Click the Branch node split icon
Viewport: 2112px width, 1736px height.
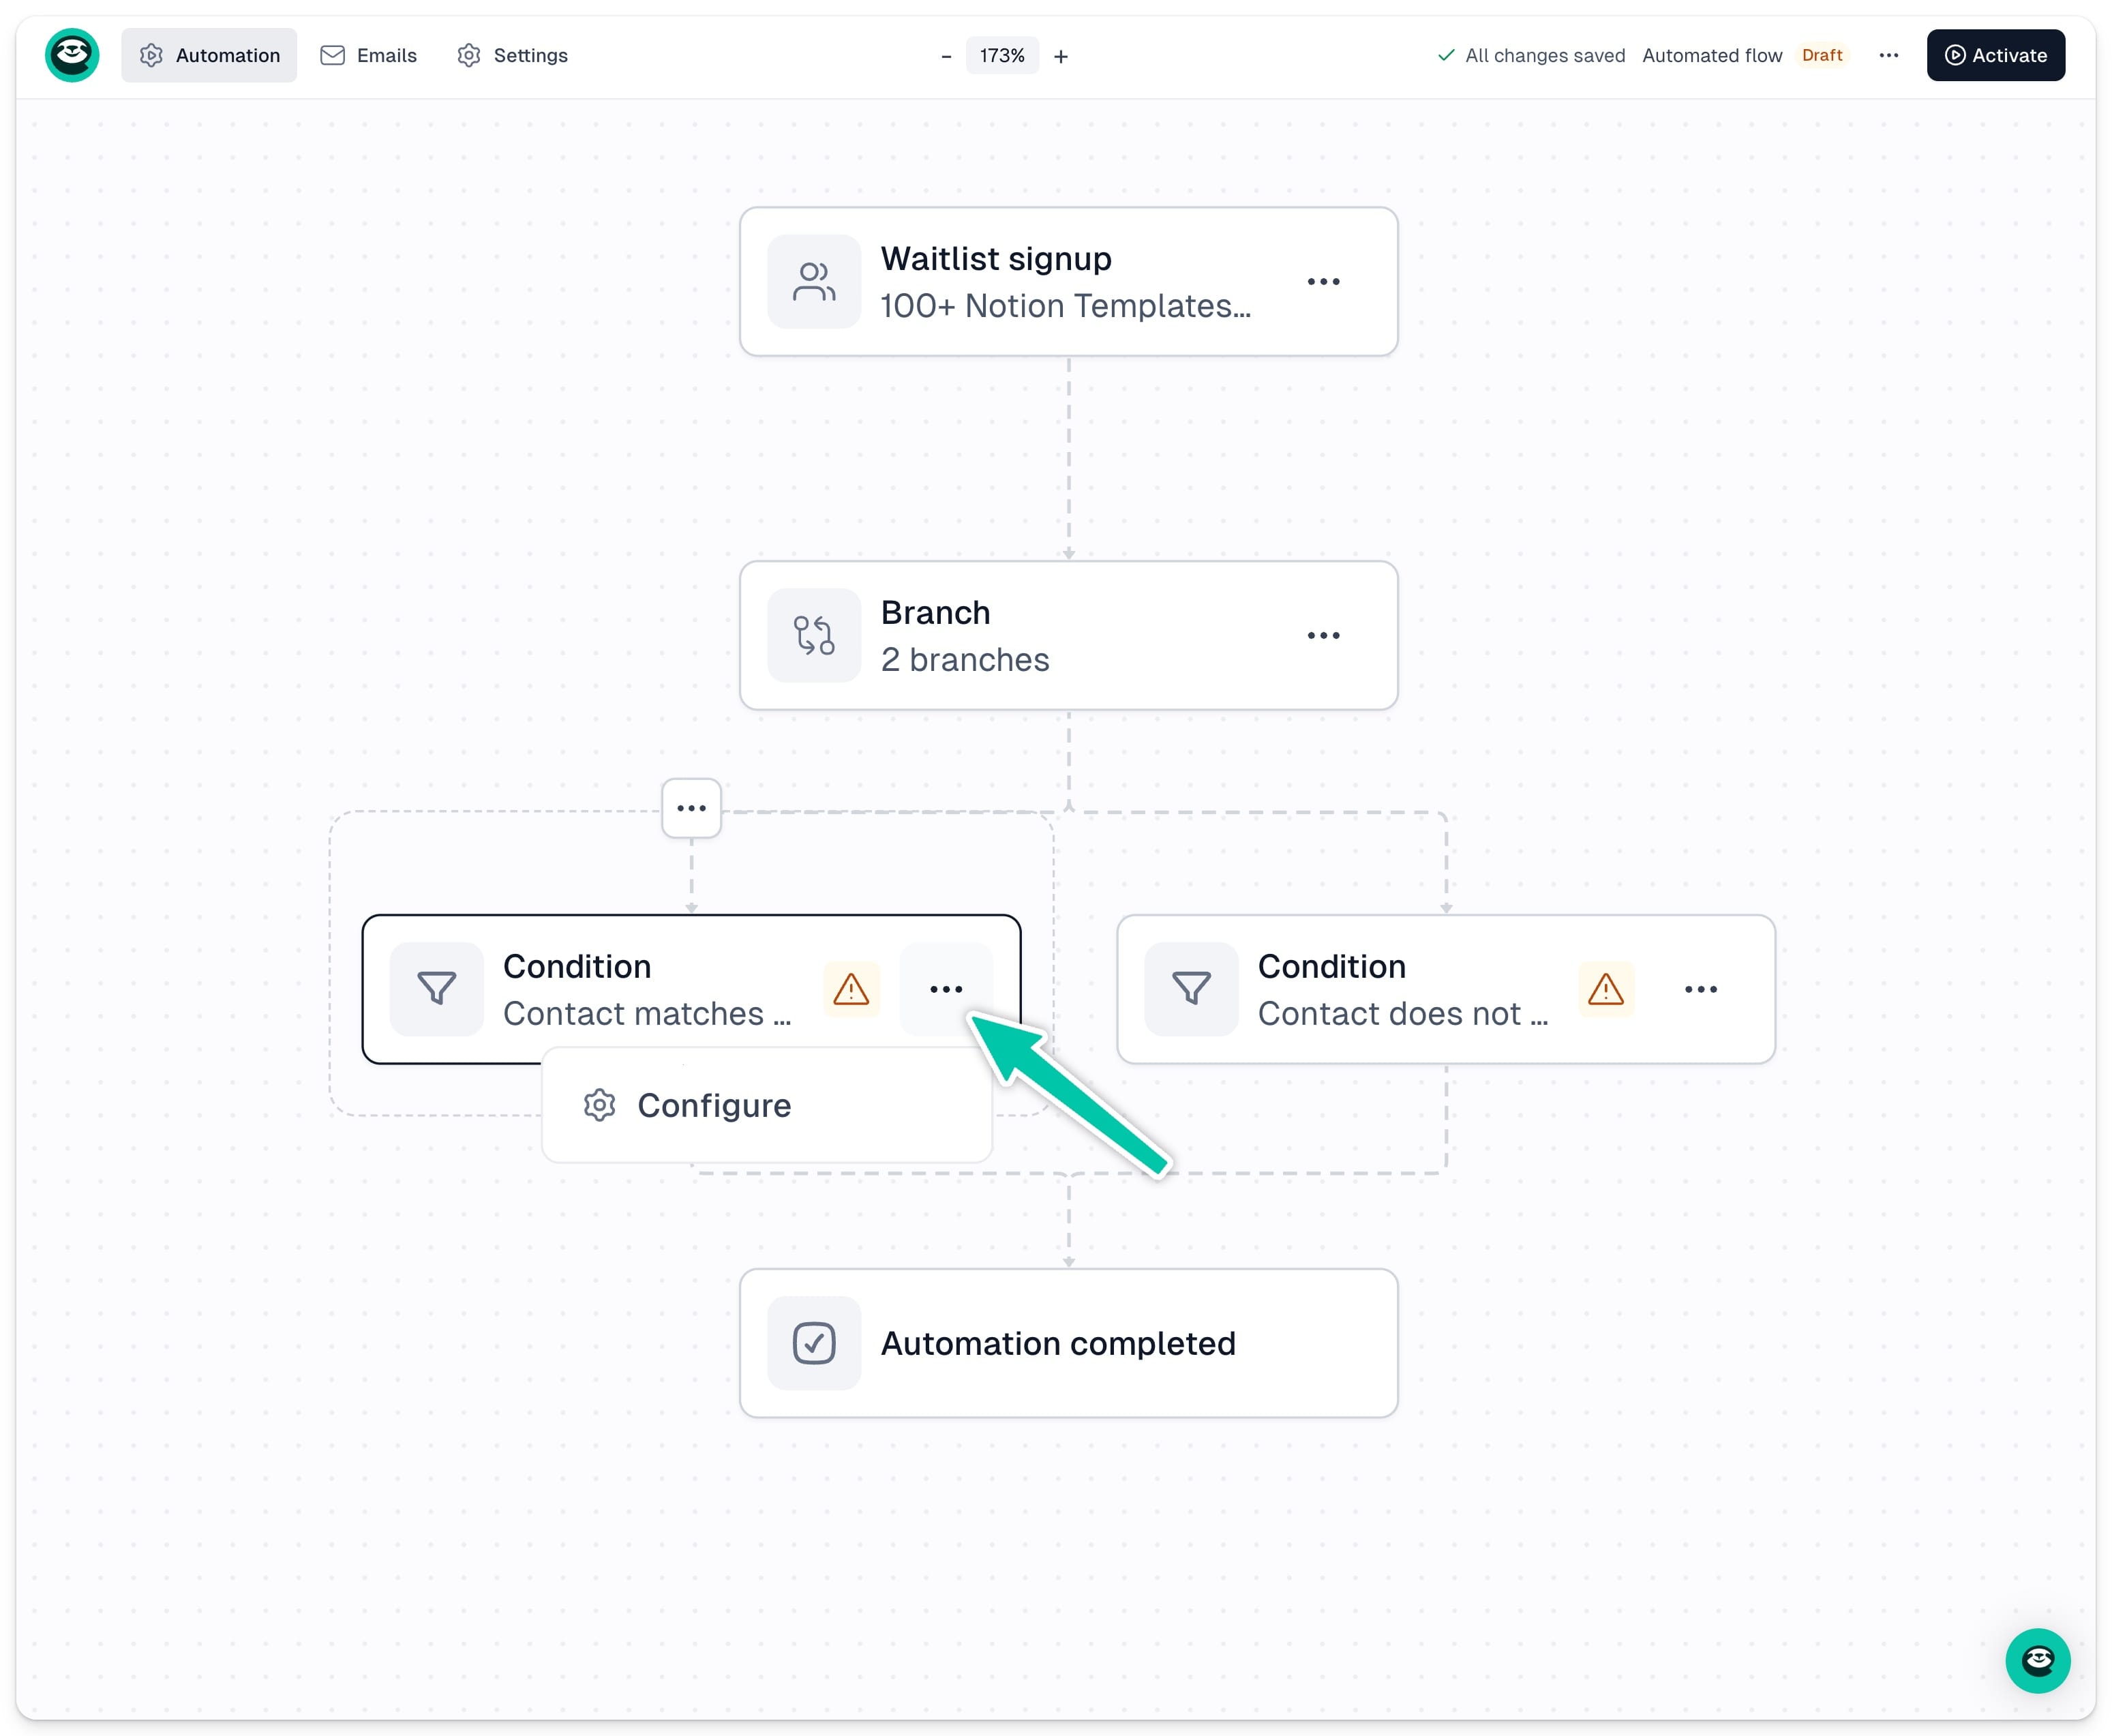pos(814,636)
